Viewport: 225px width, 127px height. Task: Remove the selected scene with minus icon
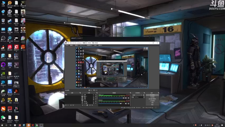[x=68, y=105]
